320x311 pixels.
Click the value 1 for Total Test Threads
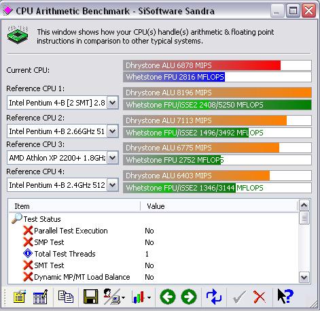point(147,254)
